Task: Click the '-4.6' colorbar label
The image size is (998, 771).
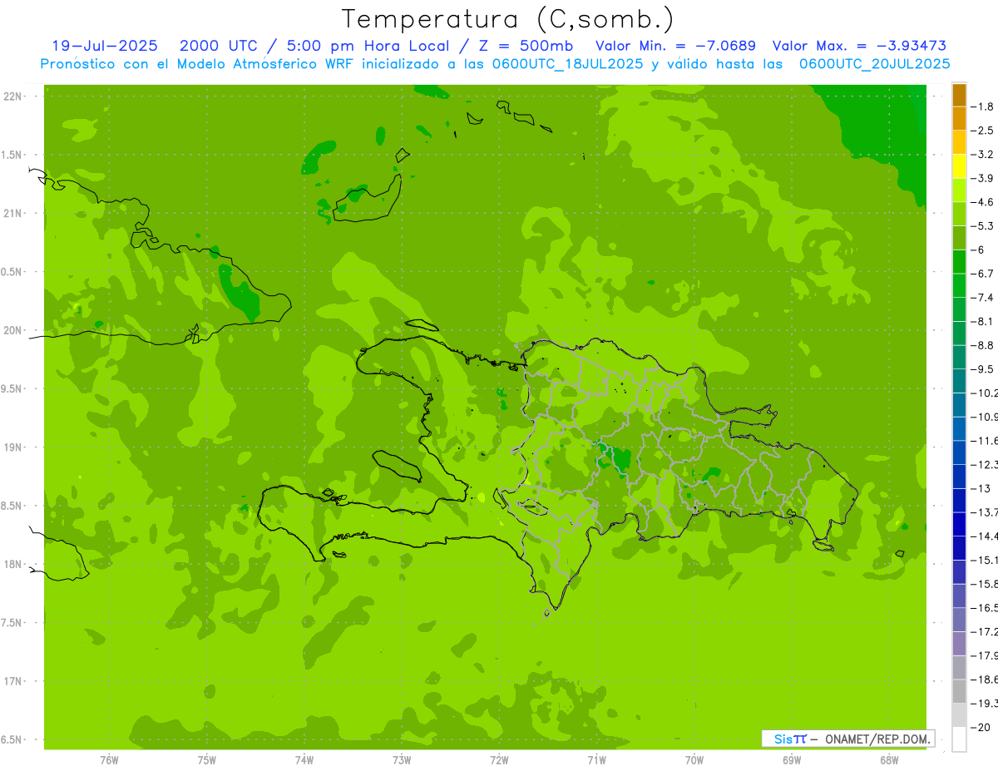Action: (983, 202)
